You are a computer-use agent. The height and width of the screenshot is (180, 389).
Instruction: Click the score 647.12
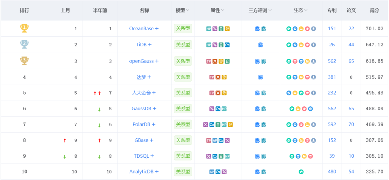(x=374, y=45)
